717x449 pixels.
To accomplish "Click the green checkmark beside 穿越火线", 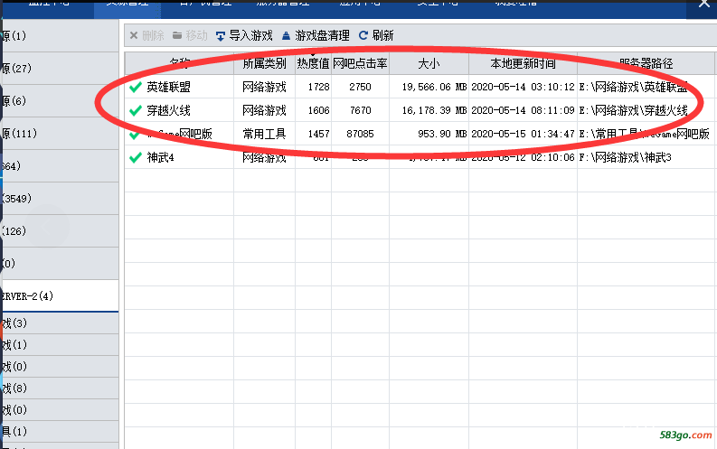I will coord(136,110).
